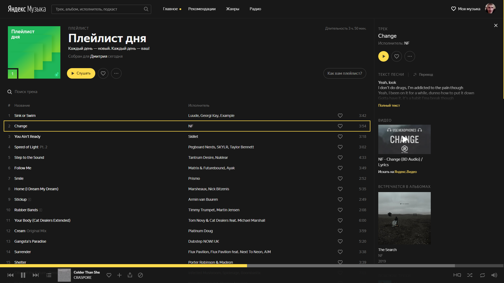Open the playback queue list
The image size is (504, 283).
tap(49, 275)
